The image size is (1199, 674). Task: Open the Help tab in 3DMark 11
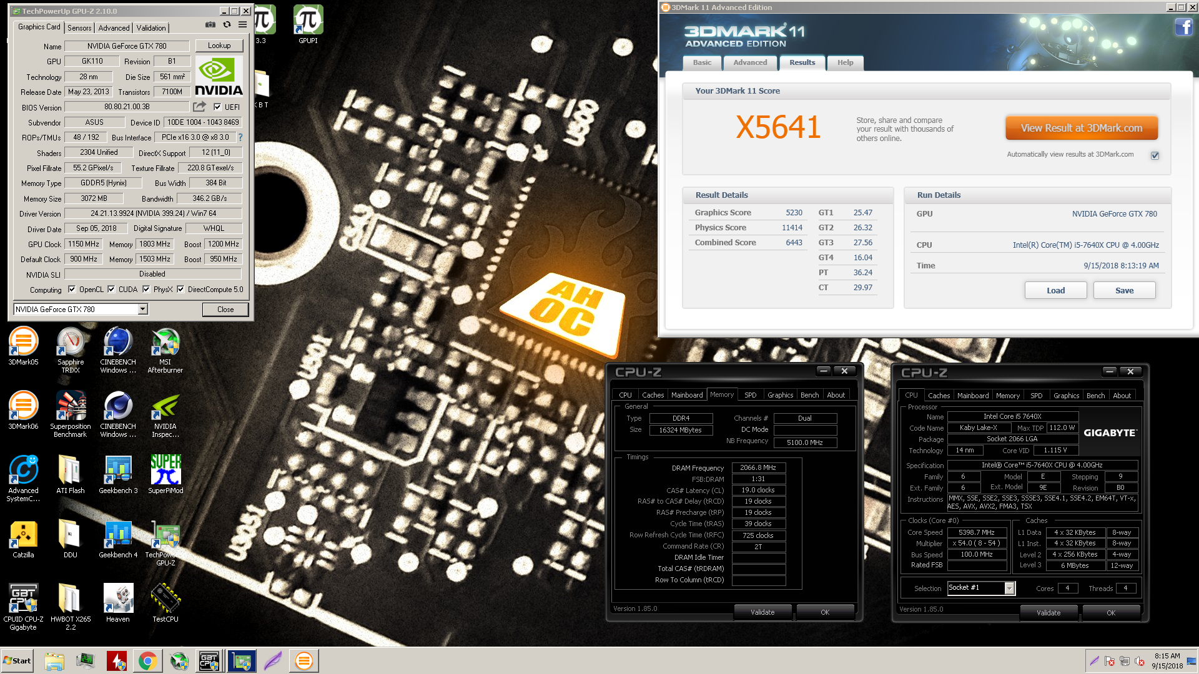[x=845, y=62]
